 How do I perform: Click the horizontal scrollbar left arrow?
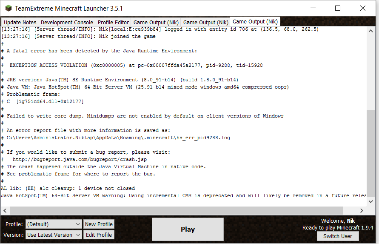pos(5,211)
